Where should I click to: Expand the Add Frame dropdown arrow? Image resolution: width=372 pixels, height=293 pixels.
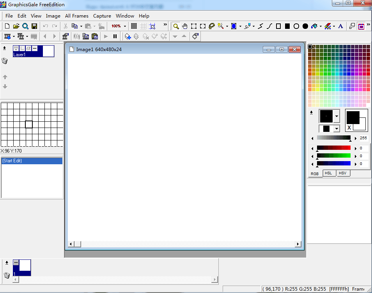(x=14, y=36)
